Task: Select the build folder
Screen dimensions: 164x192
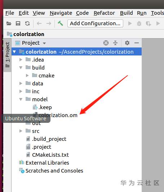Action: click(x=35, y=68)
